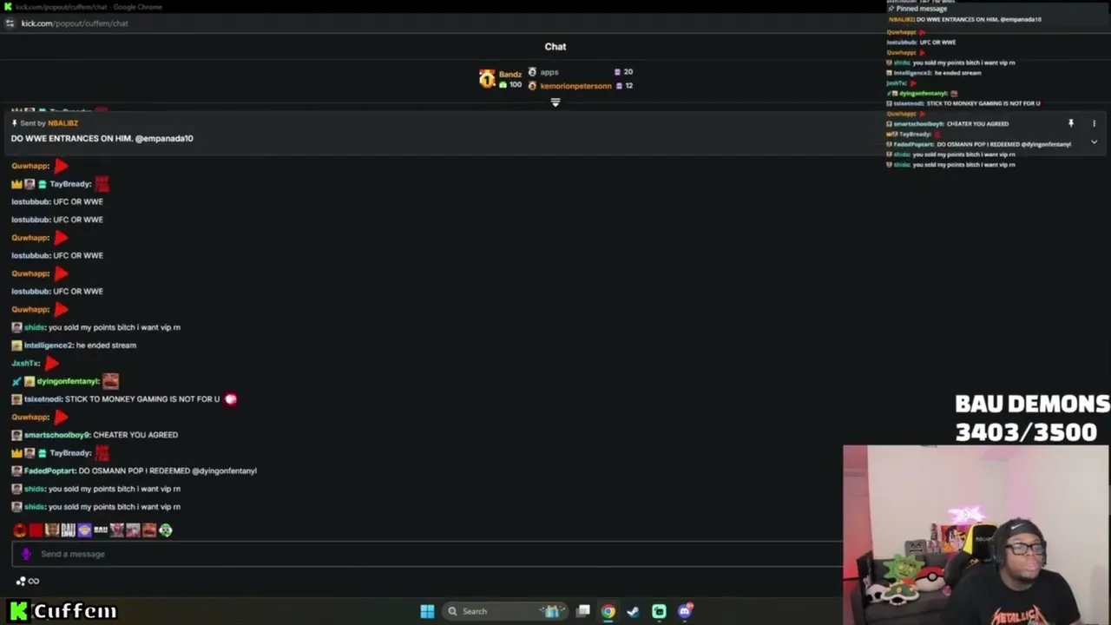
Task: Open Discord from the taskbar
Action: point(685,611)
